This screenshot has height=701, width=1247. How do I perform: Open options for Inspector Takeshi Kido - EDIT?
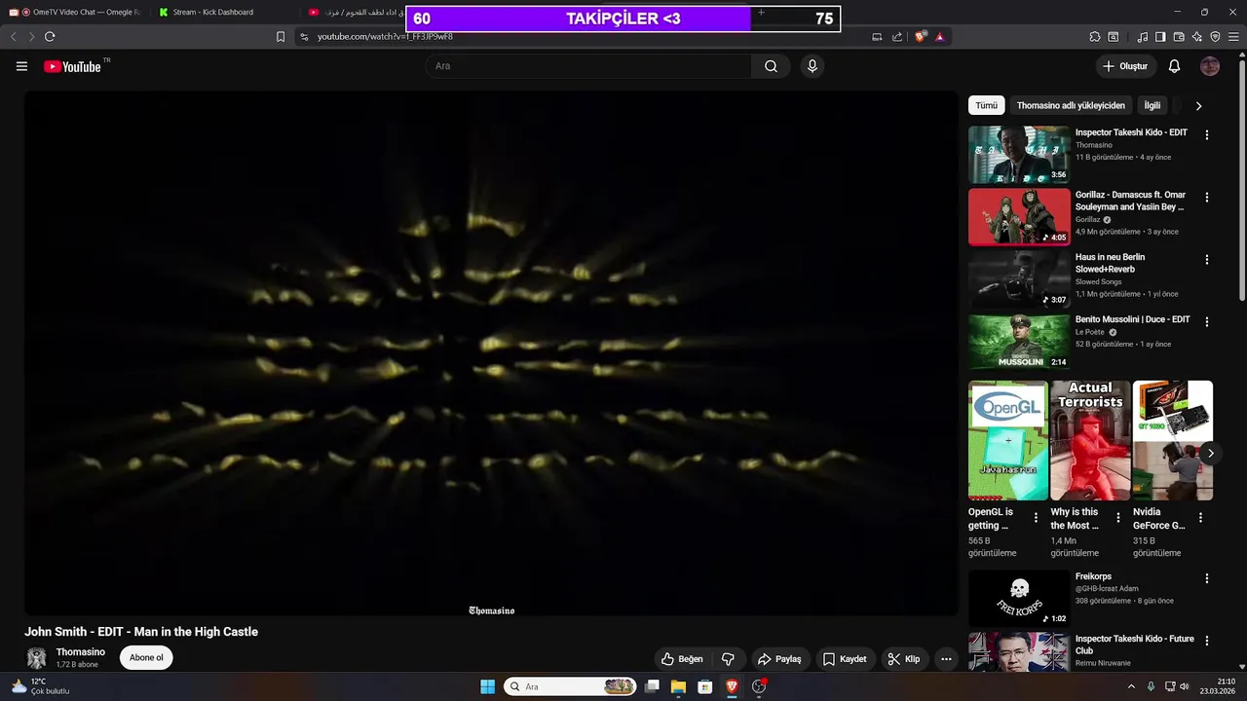(1207, 134)
